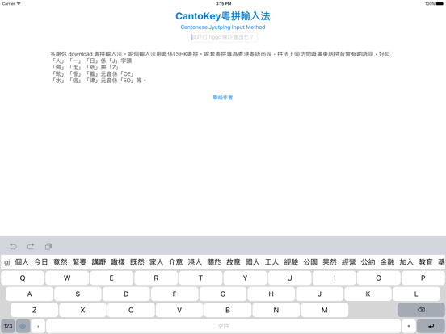Viewport: 446px width, 334px height.
Task: Choose the candidate 既然
Action: 137,262
